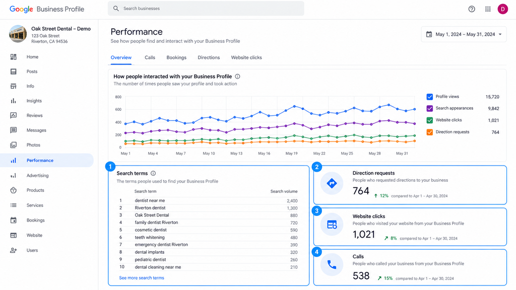Click the Search businesses input field
The width and height of the screenshot is (516, 290).
(x=206, y=9)
